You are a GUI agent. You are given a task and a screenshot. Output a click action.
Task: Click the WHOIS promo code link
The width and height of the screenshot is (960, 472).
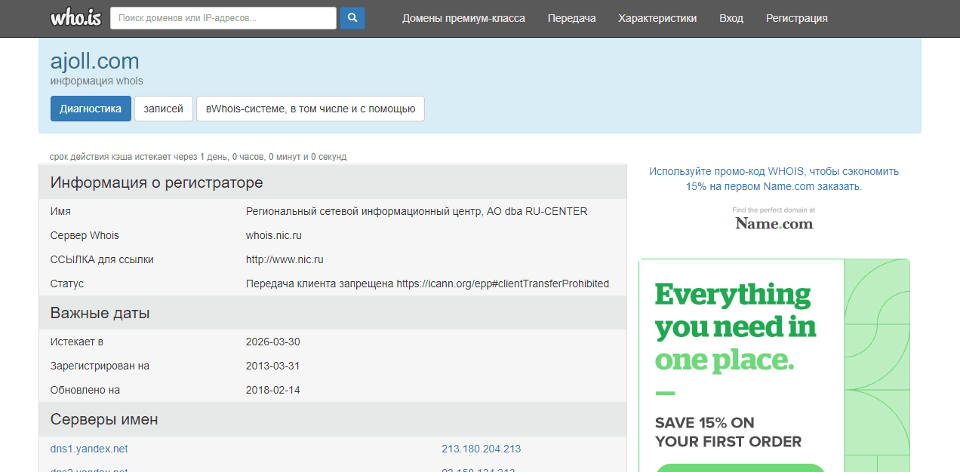(x=774, y=179)
